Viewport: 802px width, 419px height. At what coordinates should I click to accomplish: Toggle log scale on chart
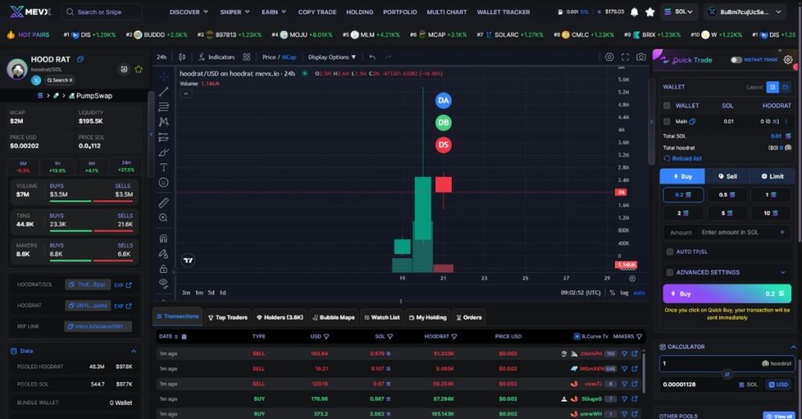click(x=624, y=293)
